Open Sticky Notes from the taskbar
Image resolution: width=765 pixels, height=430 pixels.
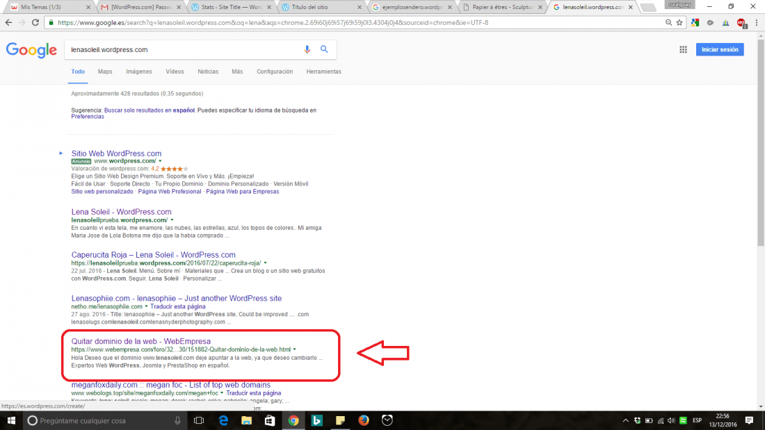pos(340,420)
